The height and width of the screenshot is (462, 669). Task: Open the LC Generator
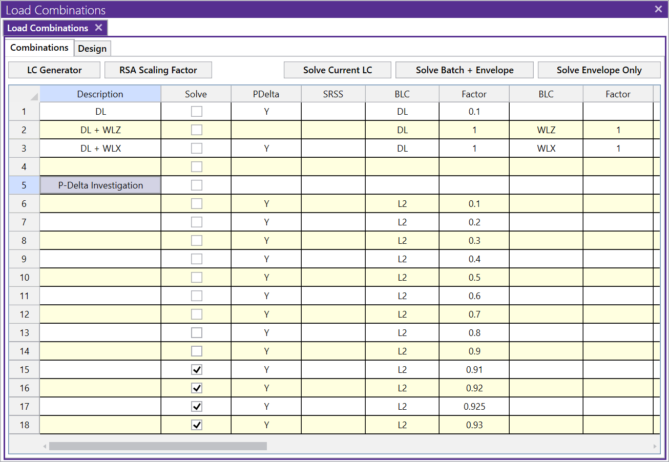pos(54,70)
